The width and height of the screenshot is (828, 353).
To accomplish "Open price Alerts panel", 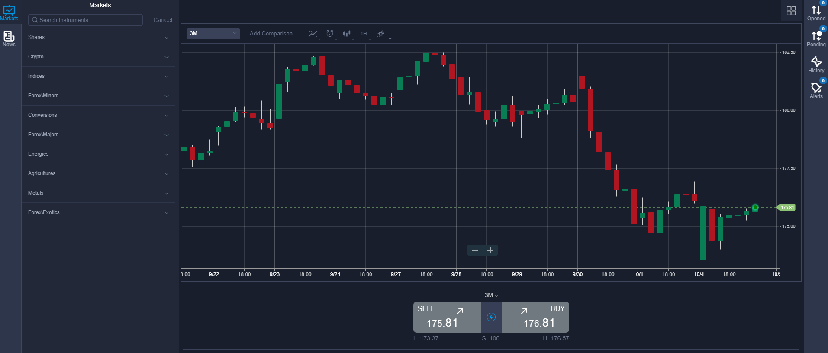I will 816,91.
